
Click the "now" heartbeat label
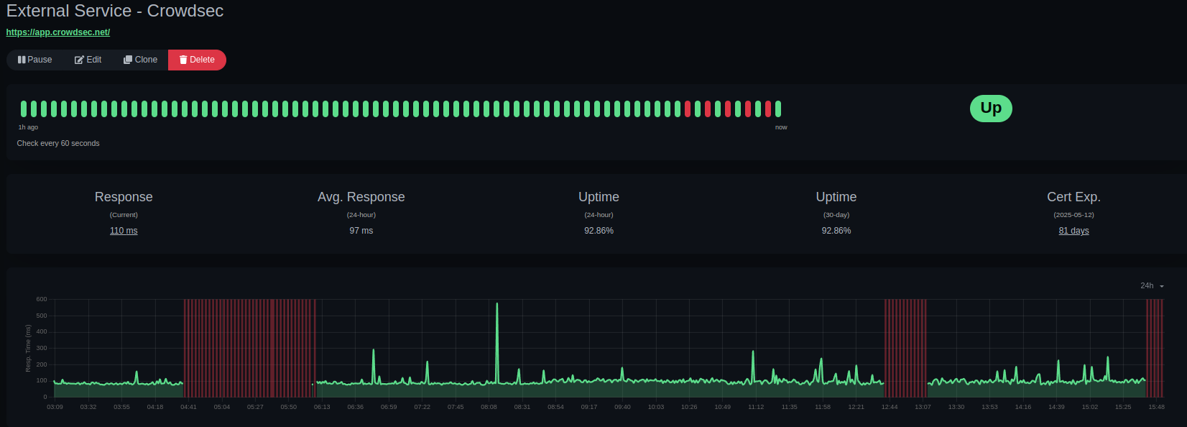click(781, 127)
